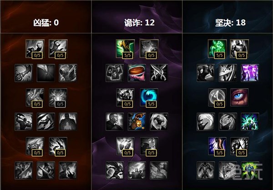Click the biscuit Secret Stash mastery icon

coord(136,73)
